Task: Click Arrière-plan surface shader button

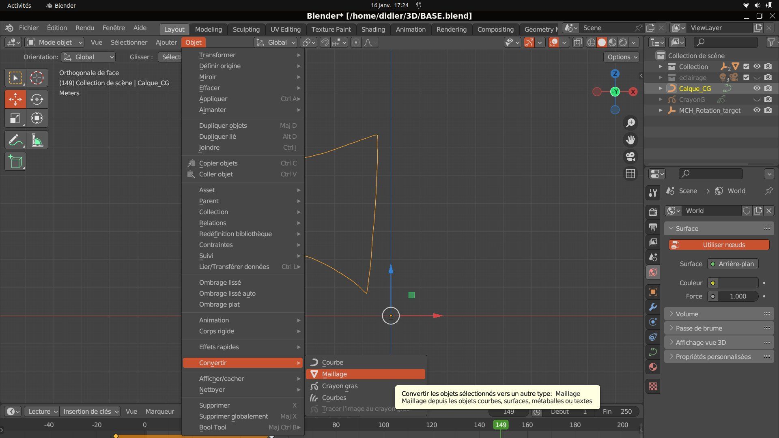Action: click(x=733, y=264)
